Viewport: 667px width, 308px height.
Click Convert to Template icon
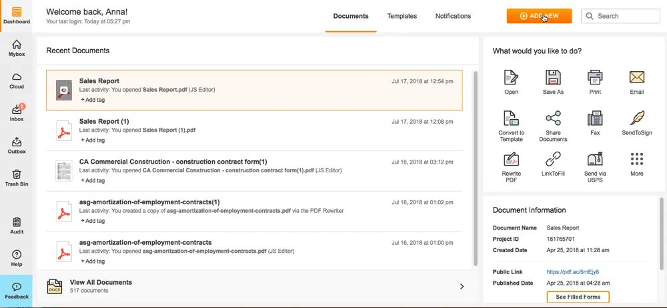[x=511, y=120]
